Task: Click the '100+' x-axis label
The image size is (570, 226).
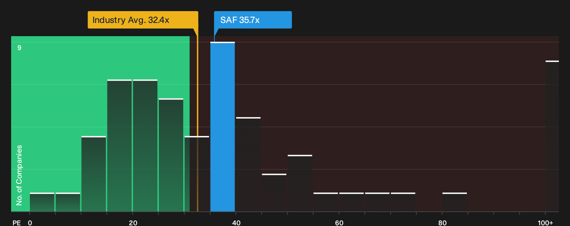Action: coord(545,223)
